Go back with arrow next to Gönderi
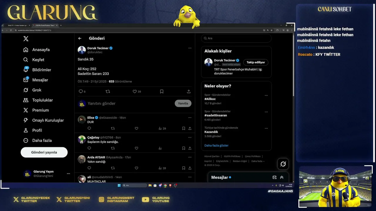Viewport: 376px width, 211px height. click(80, 38)
